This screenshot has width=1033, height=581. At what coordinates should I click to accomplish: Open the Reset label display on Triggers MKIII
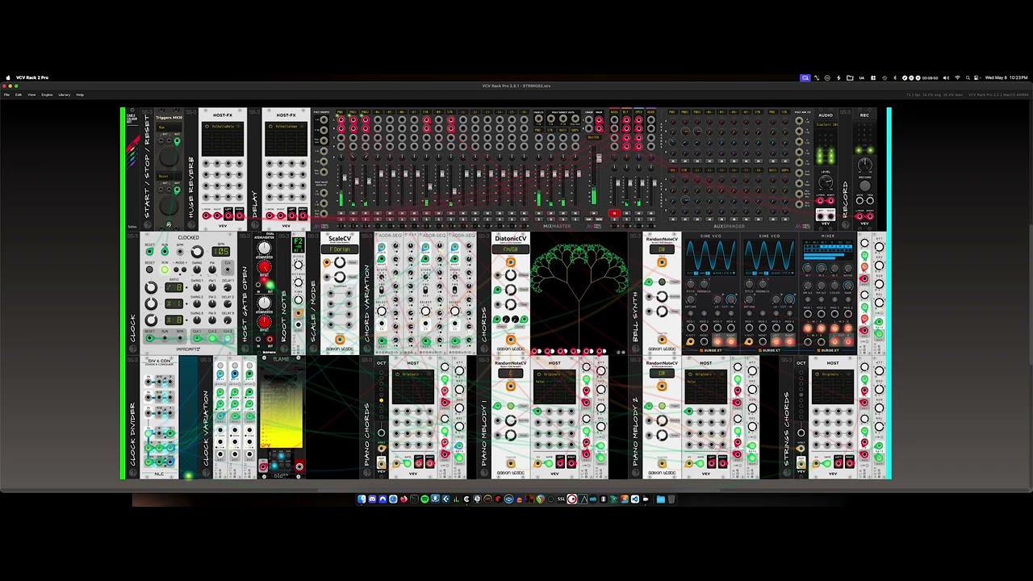pos(169,176)
